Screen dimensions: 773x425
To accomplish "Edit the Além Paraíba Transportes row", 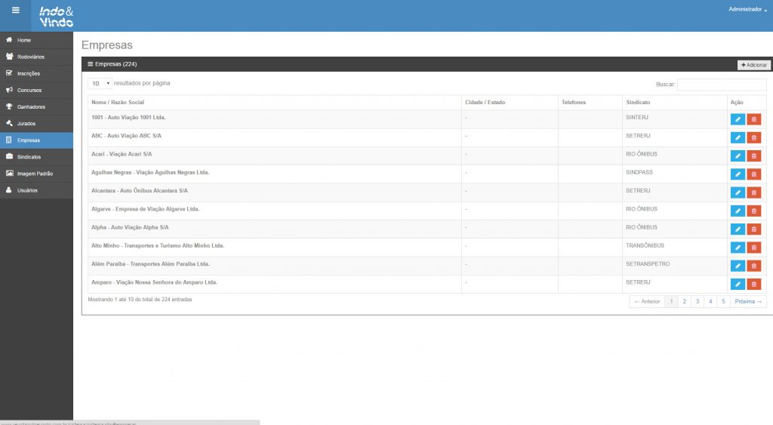I will pyautogui.click(x=738, y=266).
